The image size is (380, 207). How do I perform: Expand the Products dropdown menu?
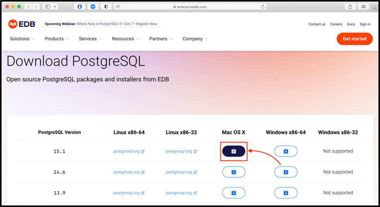point(57,39)
